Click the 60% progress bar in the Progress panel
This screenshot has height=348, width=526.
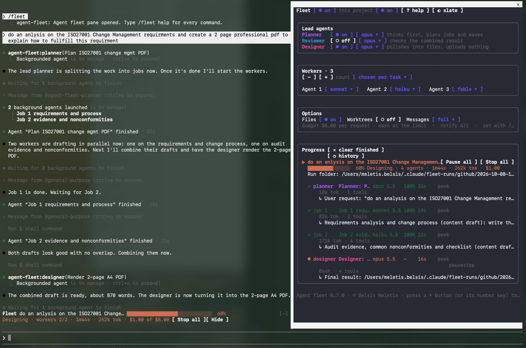(329, 168)
